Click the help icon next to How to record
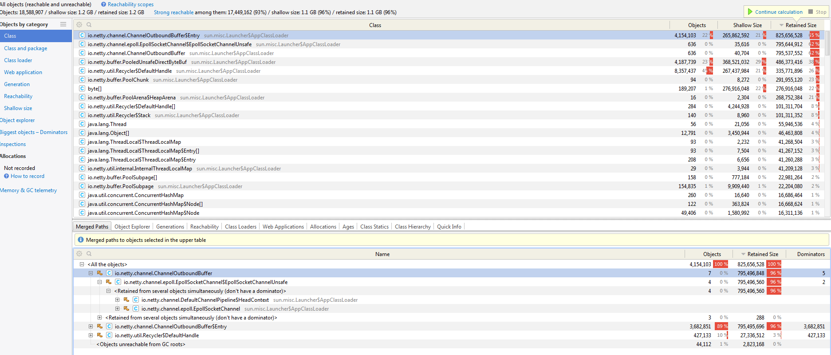The width and height of the screenshot is (831, 355). [x=7, y=176]
